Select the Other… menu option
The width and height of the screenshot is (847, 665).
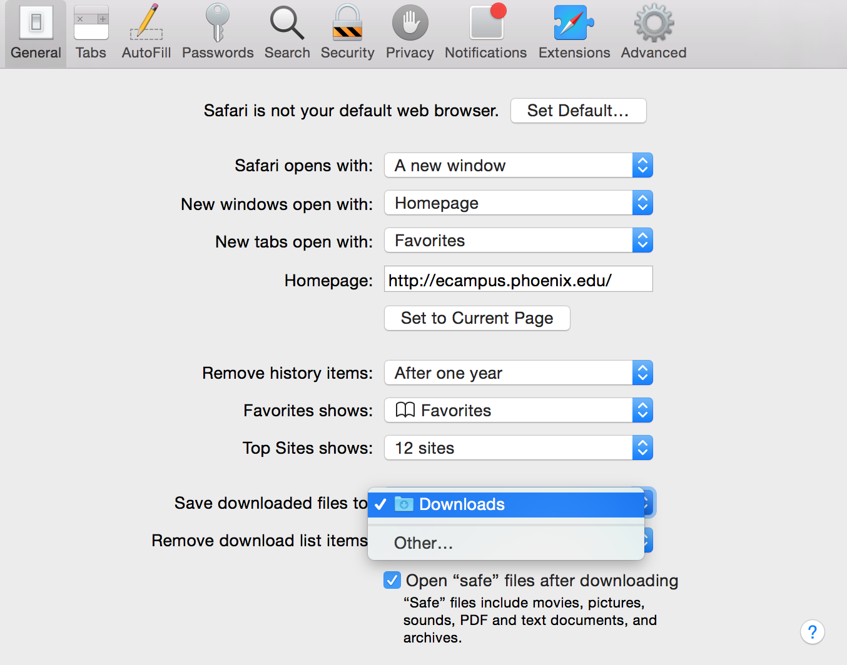(506, 543)
